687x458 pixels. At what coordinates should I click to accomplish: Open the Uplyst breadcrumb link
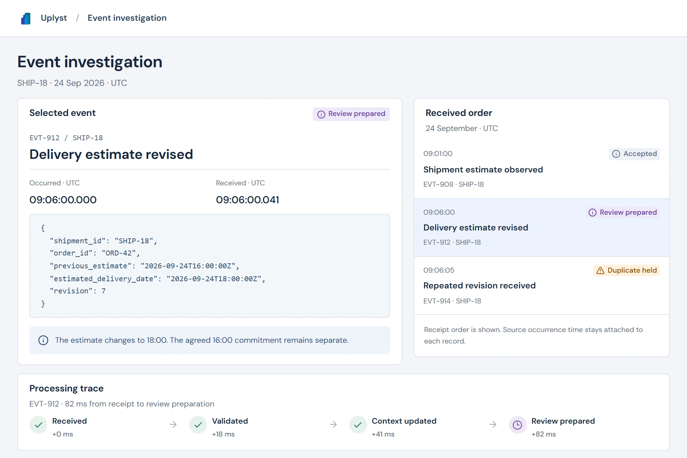pos(54,18)
